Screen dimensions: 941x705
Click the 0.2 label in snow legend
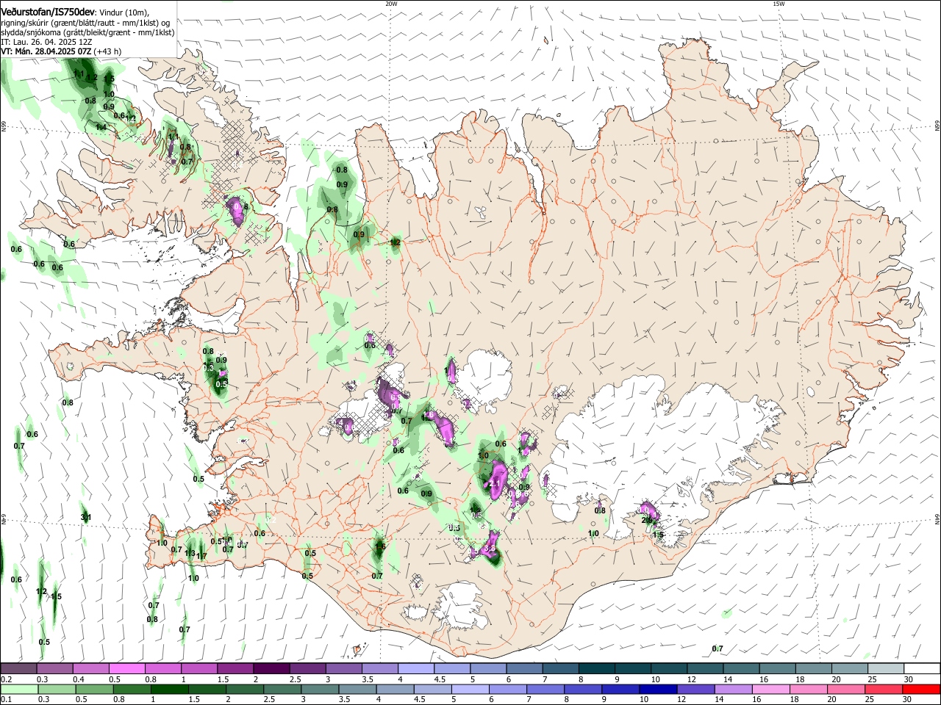pyautogui.click(x=5, y=679)
